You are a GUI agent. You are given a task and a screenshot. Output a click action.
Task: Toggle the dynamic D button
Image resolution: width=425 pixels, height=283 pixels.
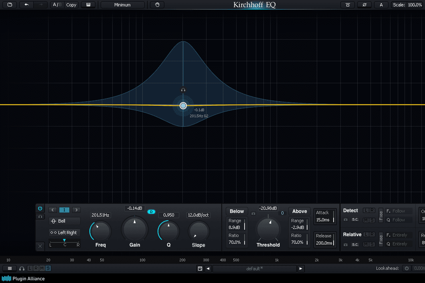tap(151, 212)
